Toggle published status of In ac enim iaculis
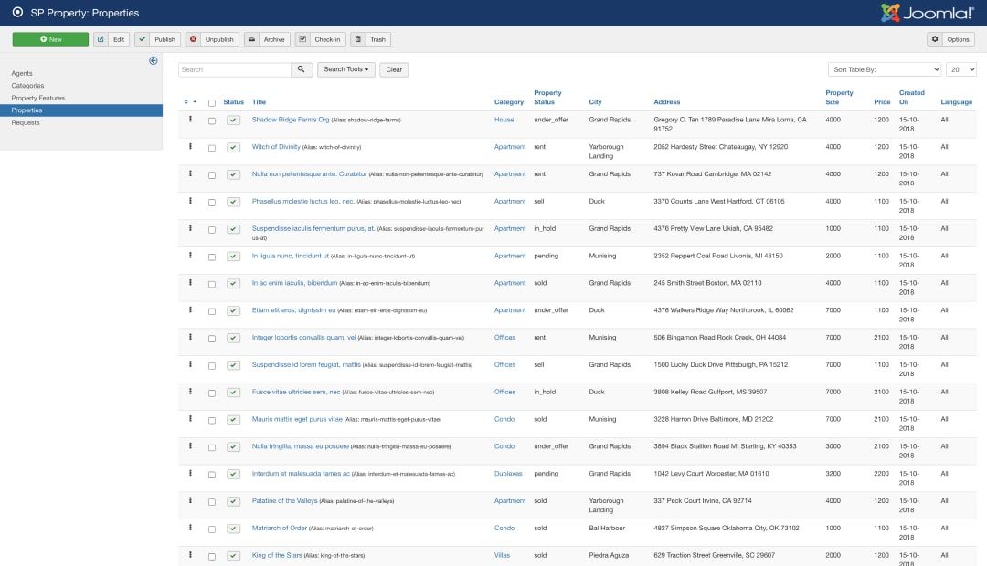 [x=234, y=284]
